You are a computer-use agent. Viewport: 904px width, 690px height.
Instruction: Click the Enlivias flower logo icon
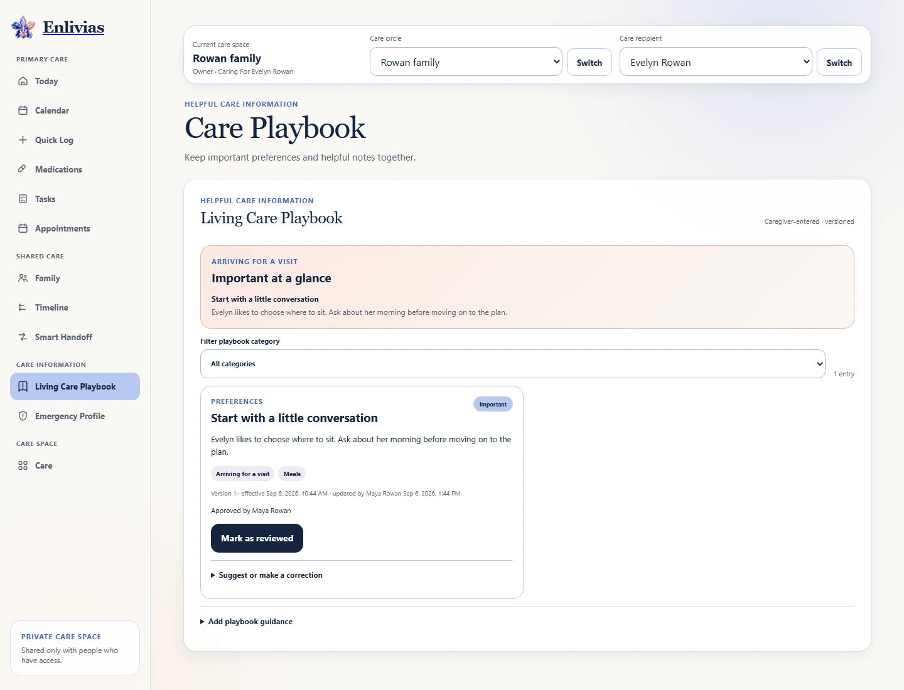pyautogui.click(x=23, y=27)
